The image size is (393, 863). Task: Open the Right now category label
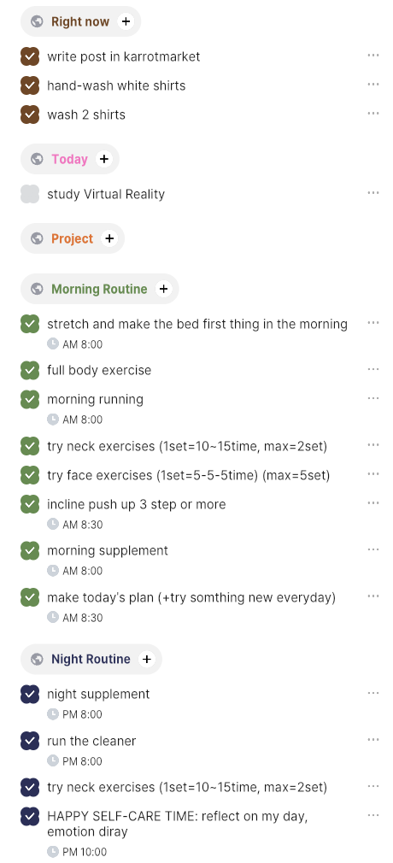(x=80, y=21)
